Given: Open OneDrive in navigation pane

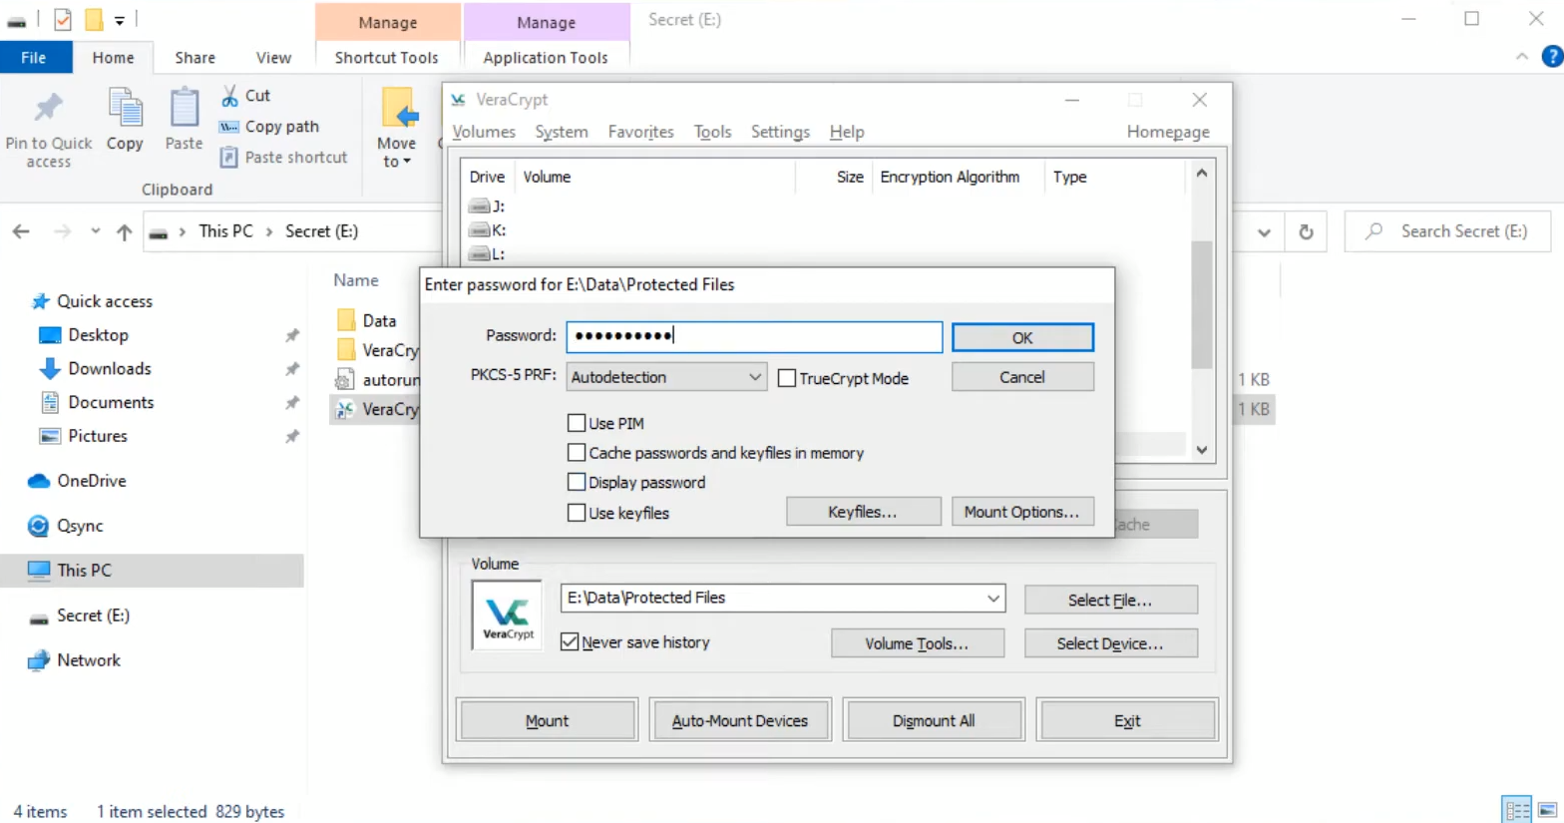Looking at the screenshot, I should [91, 481].
